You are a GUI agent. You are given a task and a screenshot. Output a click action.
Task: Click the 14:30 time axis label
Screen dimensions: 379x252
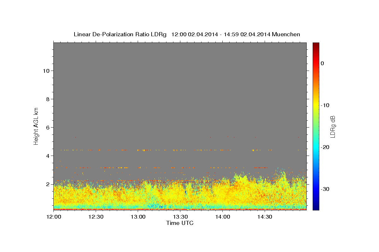tap(265, 217)
